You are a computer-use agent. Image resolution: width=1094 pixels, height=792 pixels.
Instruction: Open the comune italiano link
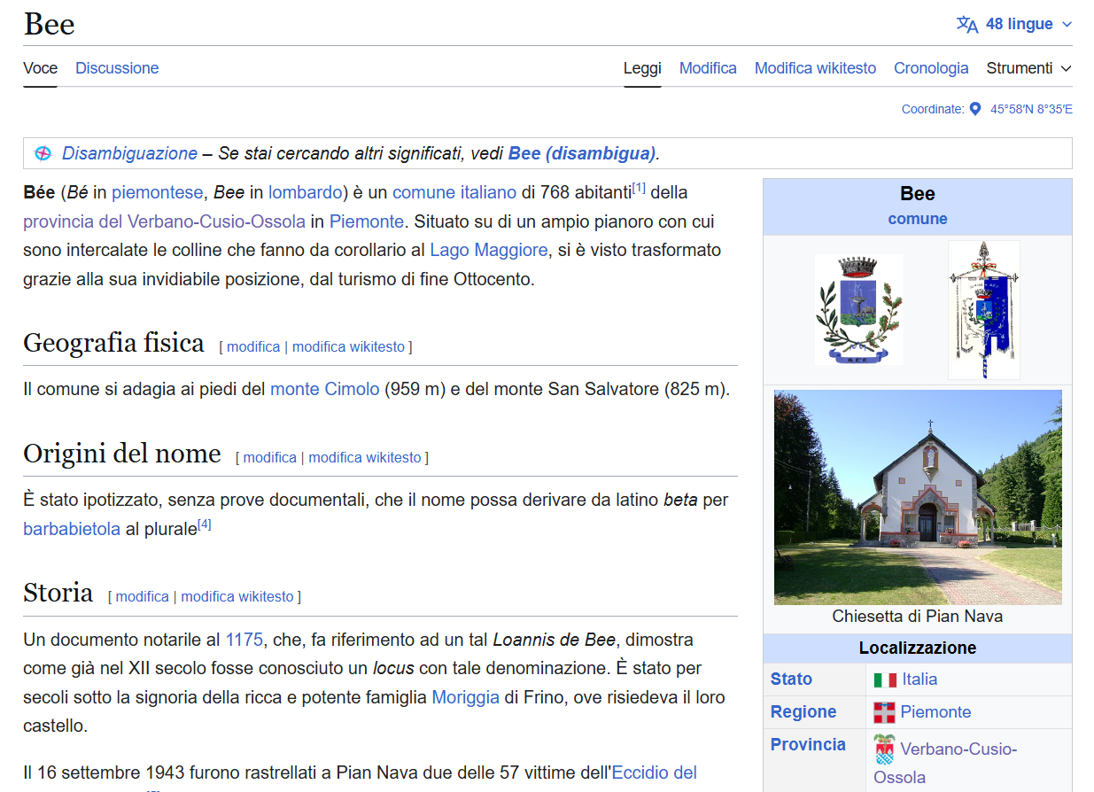point(454,192)
